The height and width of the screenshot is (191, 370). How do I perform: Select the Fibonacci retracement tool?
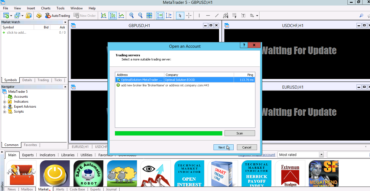coord(234,16)
